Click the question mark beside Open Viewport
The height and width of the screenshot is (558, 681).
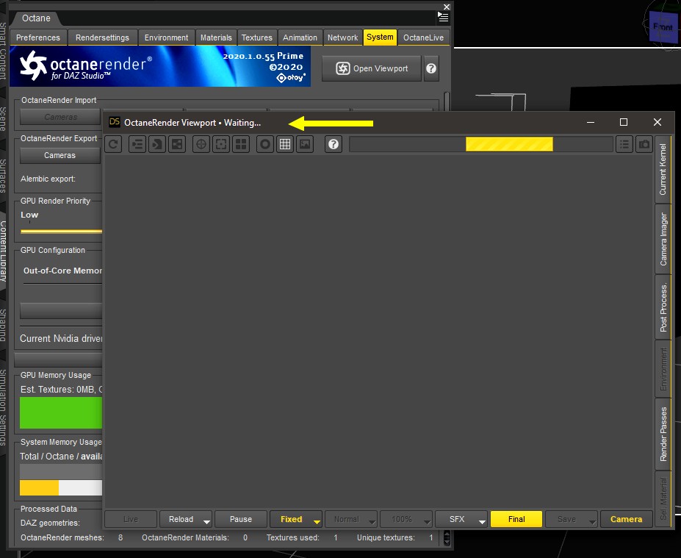(x=430, y=68)
